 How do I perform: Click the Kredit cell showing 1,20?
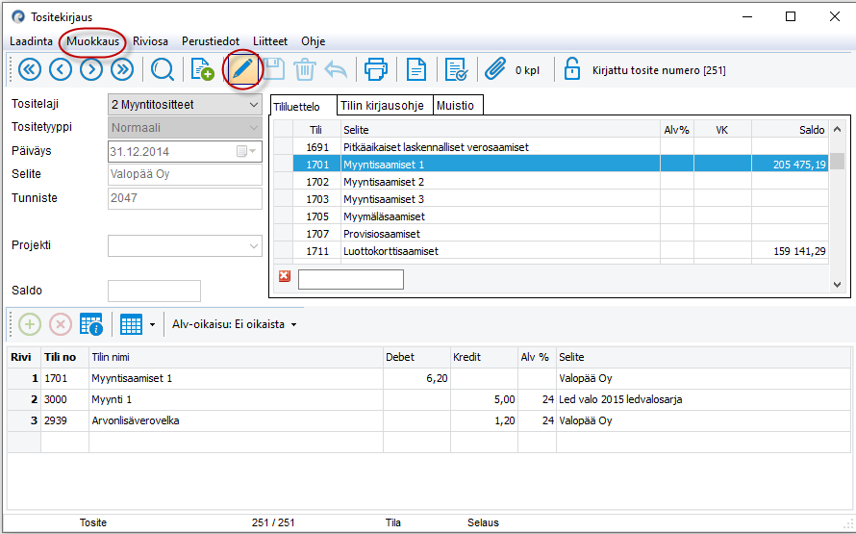point(484,421)
